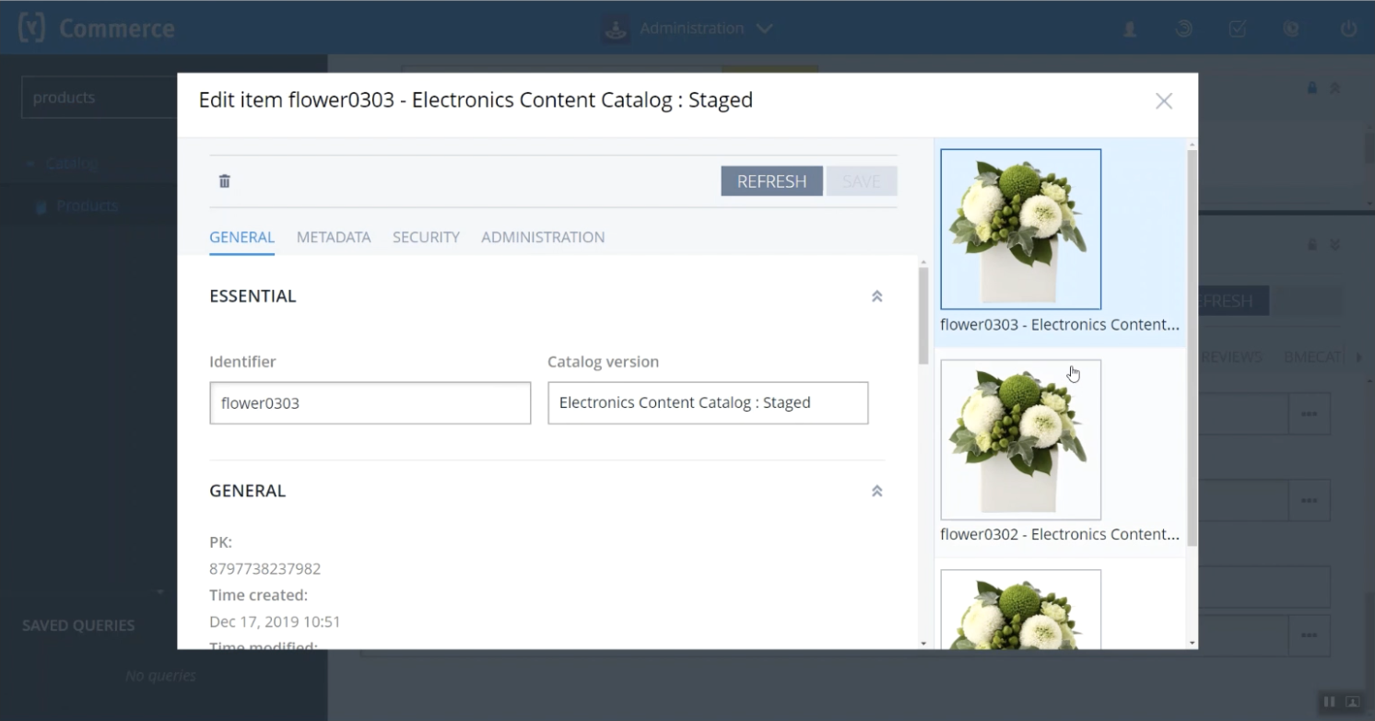Click the 'flower0303 - Electronics Content...' label

[x=1060, y=325]
